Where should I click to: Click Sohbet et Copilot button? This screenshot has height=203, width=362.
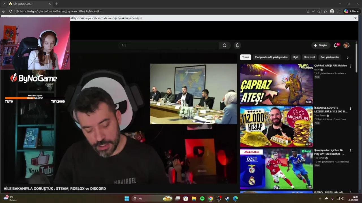point(352,11)
